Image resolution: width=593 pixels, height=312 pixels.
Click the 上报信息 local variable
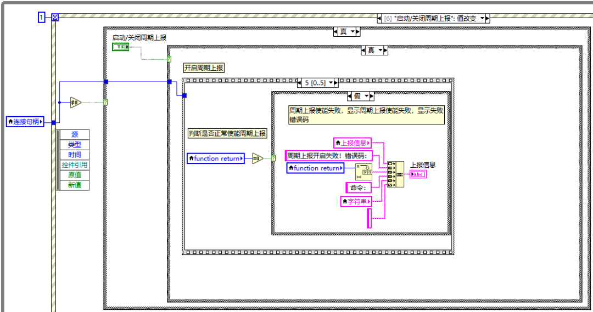[353, 143]
